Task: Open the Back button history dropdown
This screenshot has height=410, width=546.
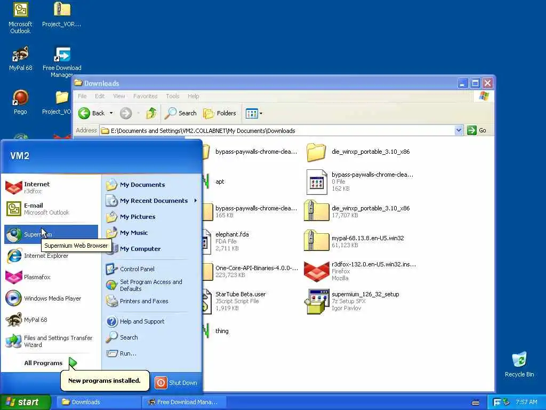Action: click(111, 113)
